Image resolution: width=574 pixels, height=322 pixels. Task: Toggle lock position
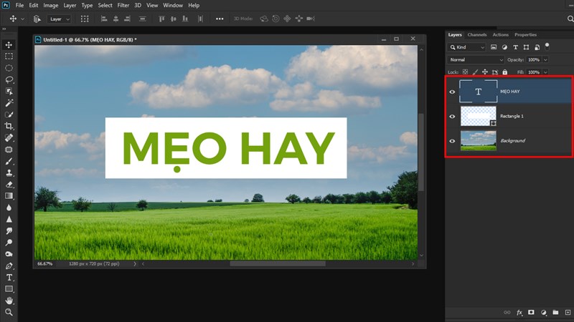click(x=485, y=72)
